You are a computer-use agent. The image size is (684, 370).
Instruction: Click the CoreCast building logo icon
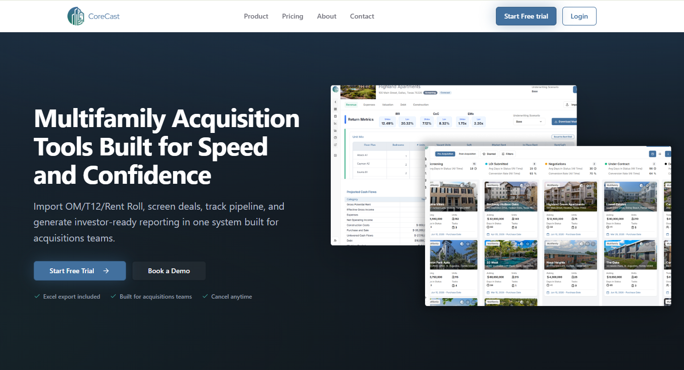pos(76,16)
